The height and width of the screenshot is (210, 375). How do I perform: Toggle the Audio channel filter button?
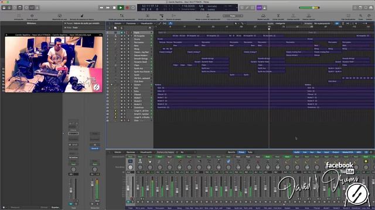coord(297,152)
